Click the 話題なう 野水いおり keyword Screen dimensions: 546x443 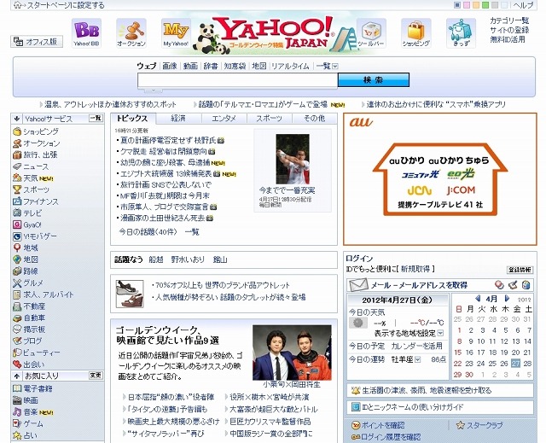tap(188, 259)
